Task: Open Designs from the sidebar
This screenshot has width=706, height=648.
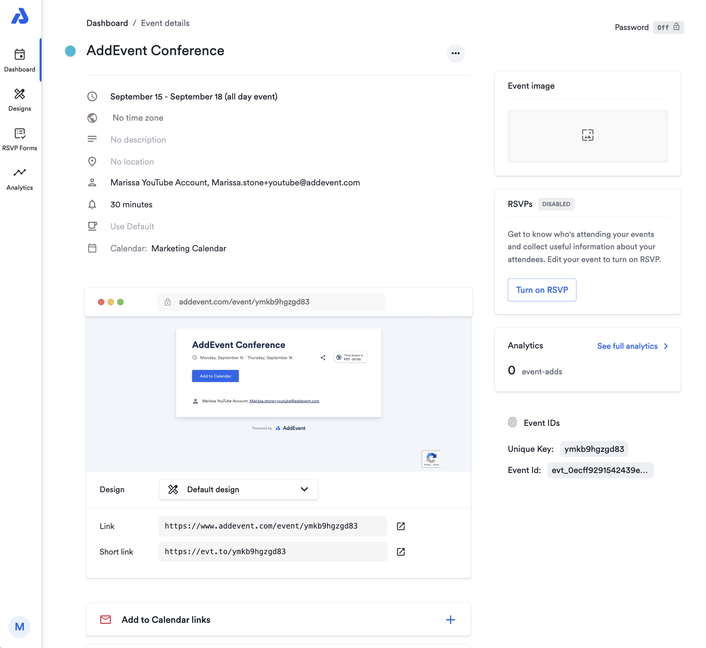Action: pos(20,99)
